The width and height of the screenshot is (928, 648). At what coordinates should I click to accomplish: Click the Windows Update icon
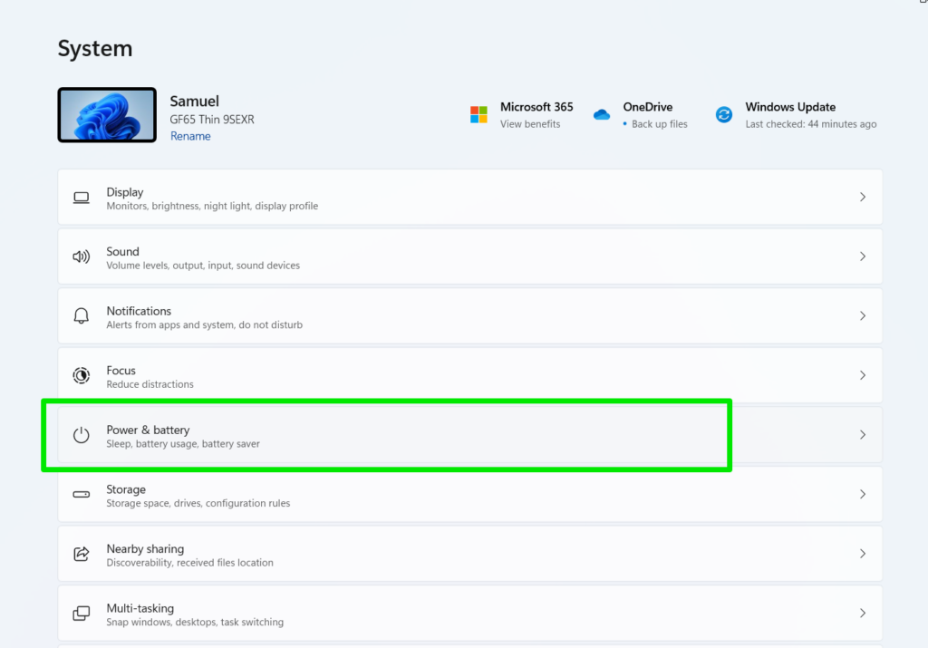pos(723,114)
